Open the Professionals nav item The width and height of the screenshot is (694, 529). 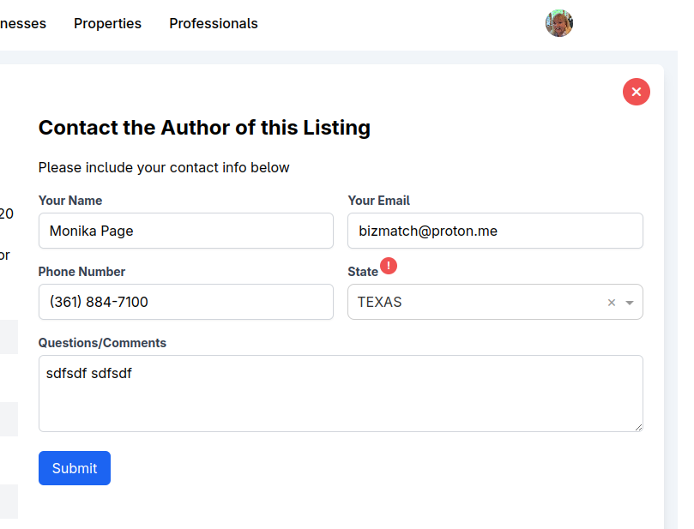pyautogui.click(x=213, y=23)
